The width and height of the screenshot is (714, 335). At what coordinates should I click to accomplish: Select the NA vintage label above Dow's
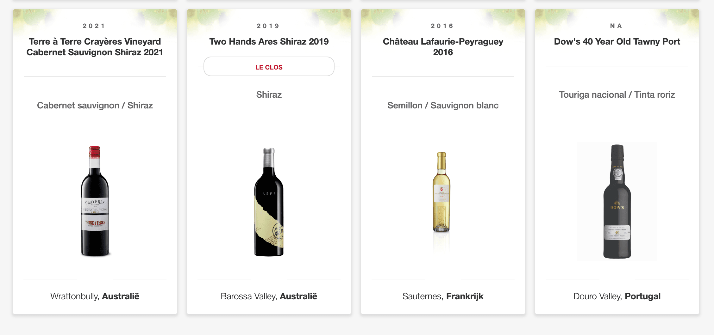(616, 26)
